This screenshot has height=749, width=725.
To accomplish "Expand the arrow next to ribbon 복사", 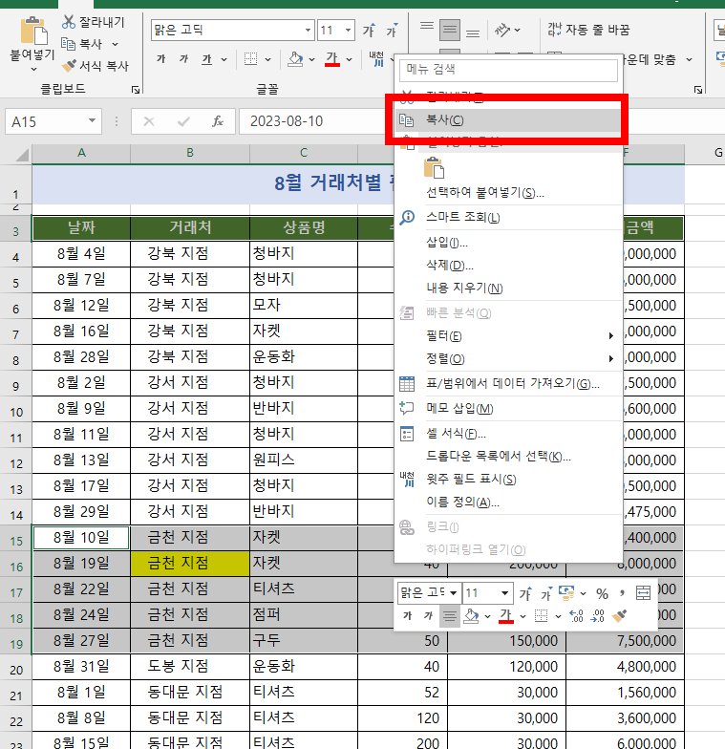I will coord(115,44).
